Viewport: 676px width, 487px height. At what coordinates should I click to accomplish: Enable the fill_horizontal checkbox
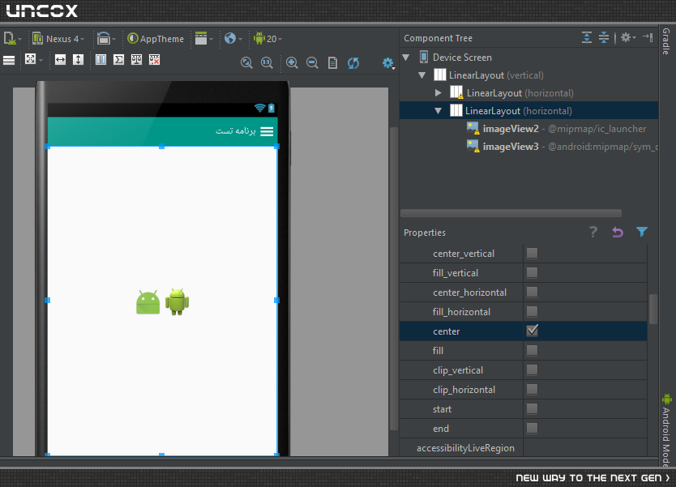point(532,311)
